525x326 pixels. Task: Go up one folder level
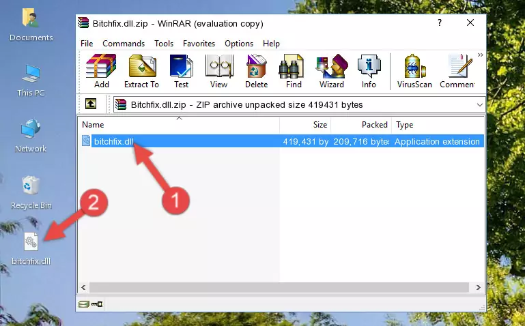pyautogui.click(x=91, y=104)
